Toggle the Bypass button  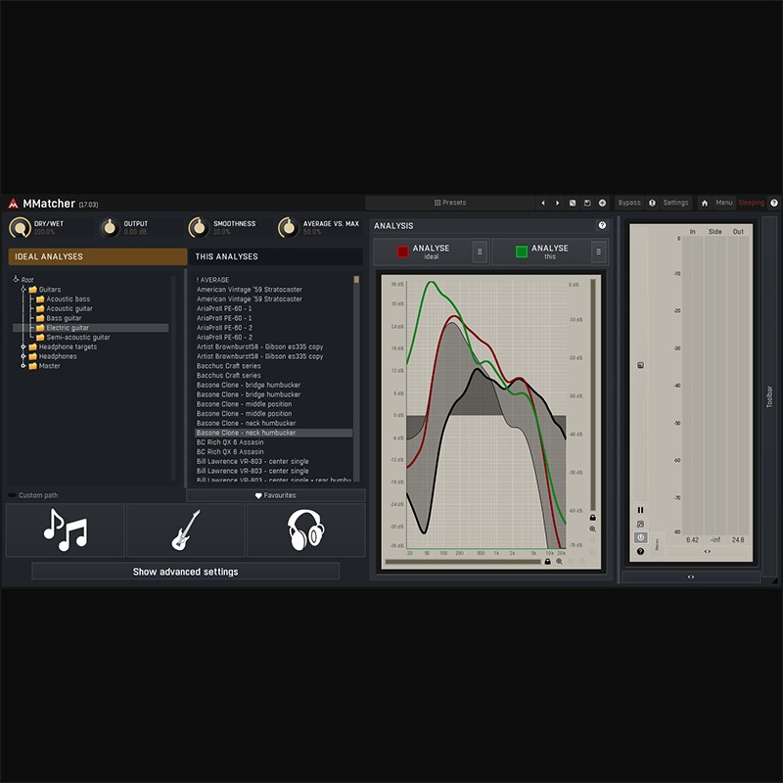[x=629, y=203]
